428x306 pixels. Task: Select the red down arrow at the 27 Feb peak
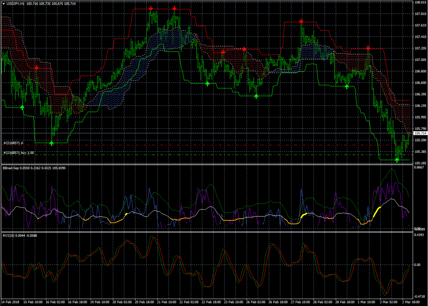point(301,21)
